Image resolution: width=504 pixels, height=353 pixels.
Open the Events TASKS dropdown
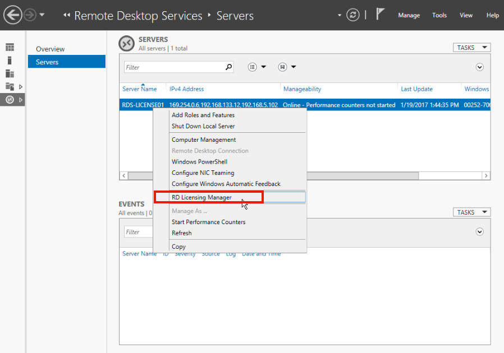pos(471,212)
